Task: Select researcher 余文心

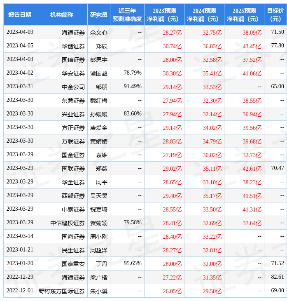Action: coord(98,33)
